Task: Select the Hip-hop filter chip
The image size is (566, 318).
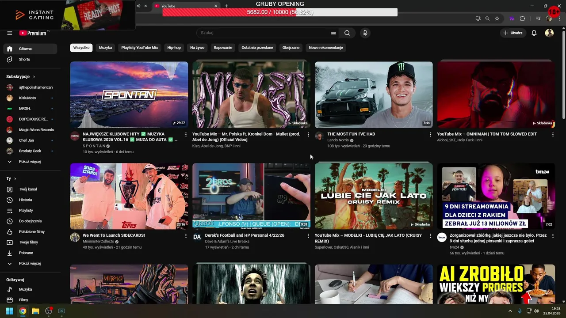Action: 174,48
